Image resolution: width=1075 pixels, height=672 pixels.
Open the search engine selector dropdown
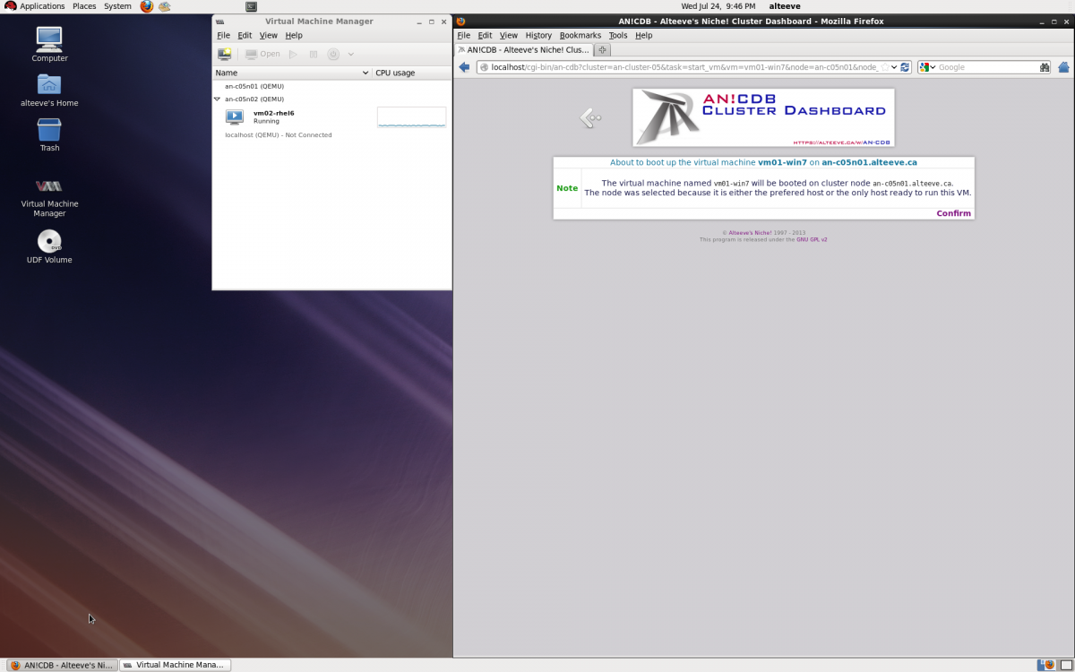[927, 67]
